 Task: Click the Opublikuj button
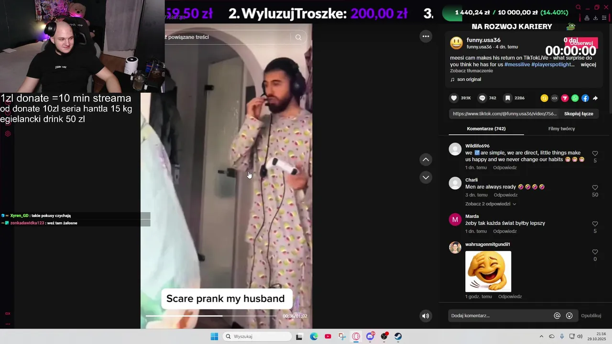tap(591, 316)
